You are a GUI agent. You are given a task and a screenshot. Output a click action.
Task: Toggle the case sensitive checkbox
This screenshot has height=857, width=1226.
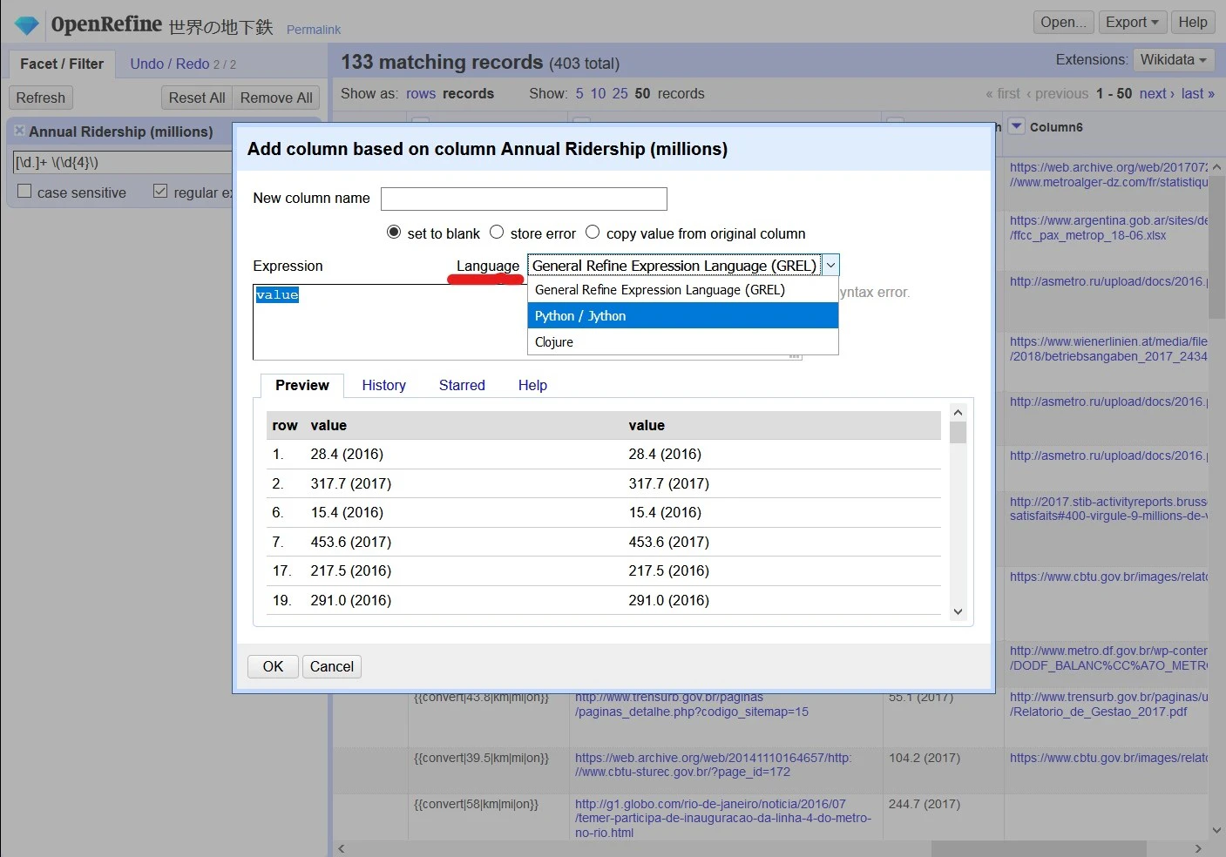click(x=24, y=192)
